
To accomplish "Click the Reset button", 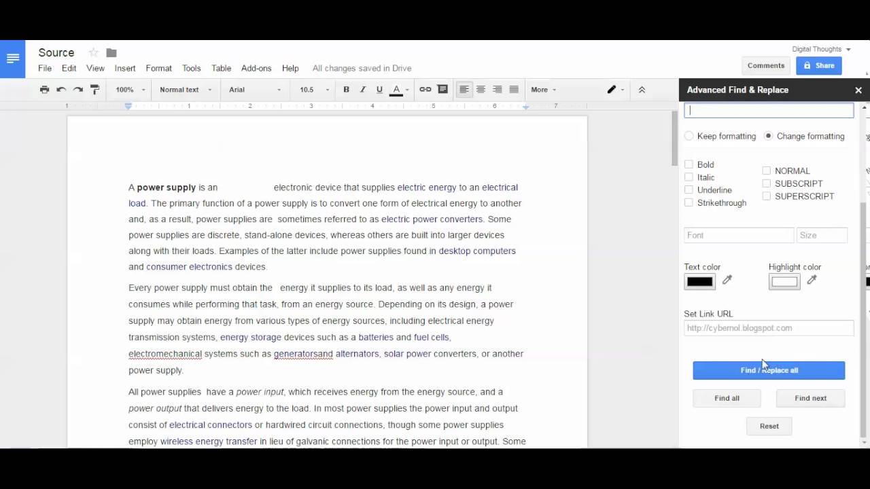I will coord(769,426).
